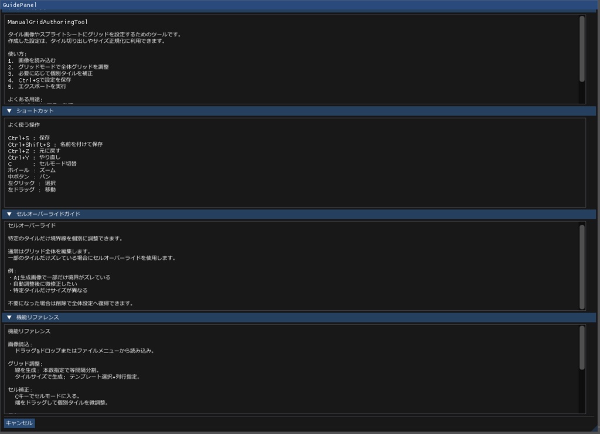Click 'タイルサイズで生成: テンプレート選択+列行指定。' line

(78, 377)
